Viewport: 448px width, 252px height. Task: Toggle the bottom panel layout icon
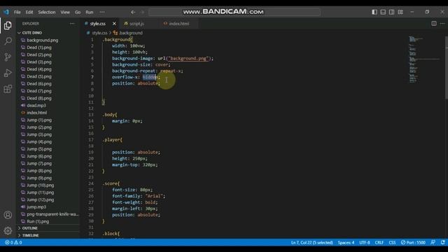tap(383, 12)
